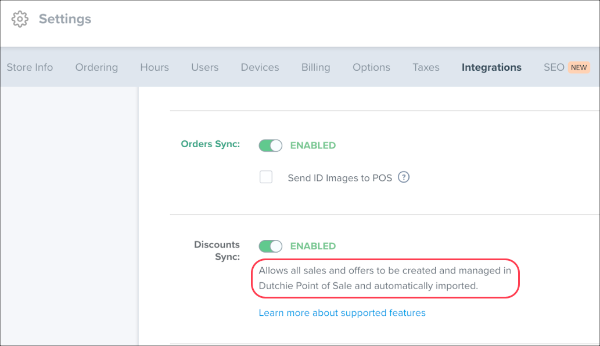Image resolution: width=600 pixels, height=346 pixels.
Task: Toggle the Orders Sync switch
Action: (271, 145)
